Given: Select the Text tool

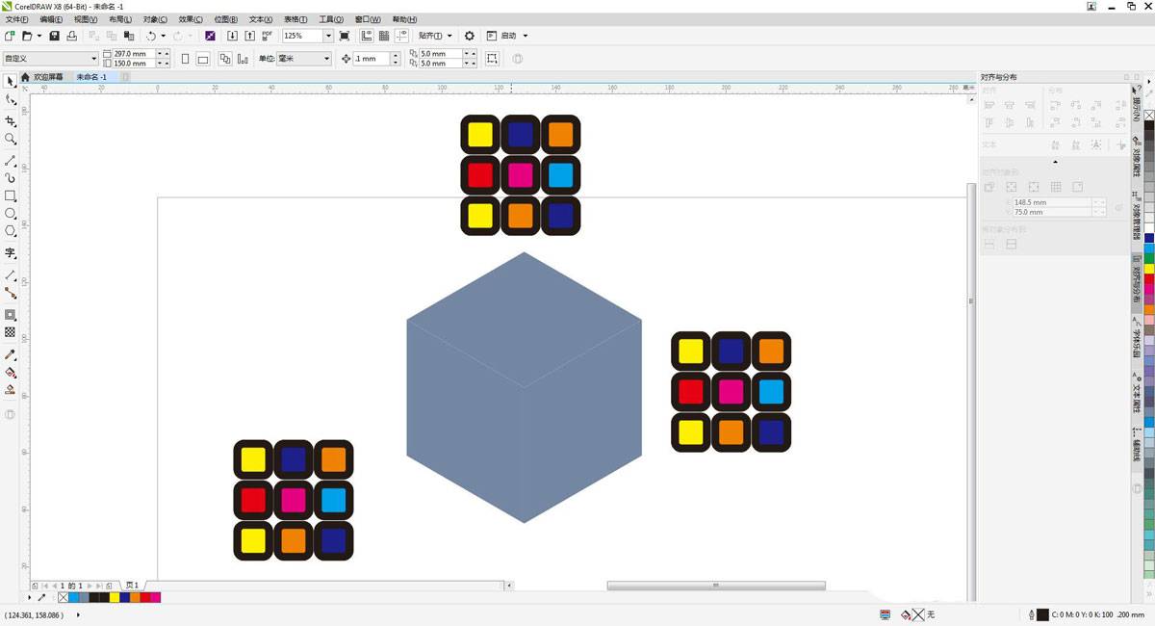Looking at the screenshot, I should [x=11, y=253].
